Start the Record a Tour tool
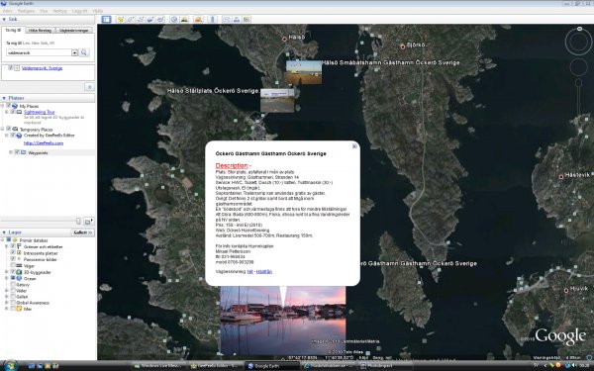Viewport: 594px width, 371px height. pos(160,20)
